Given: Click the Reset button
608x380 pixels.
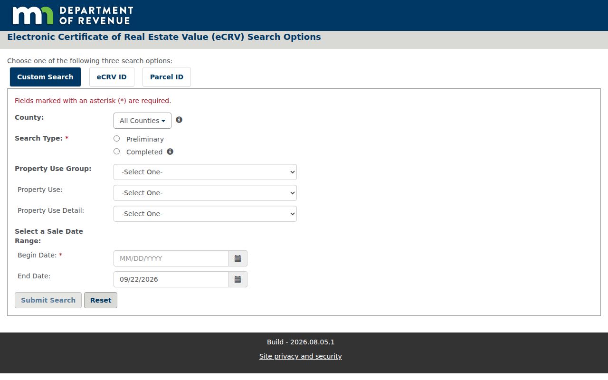Looking at the screenshot, I should pos(101,300).
